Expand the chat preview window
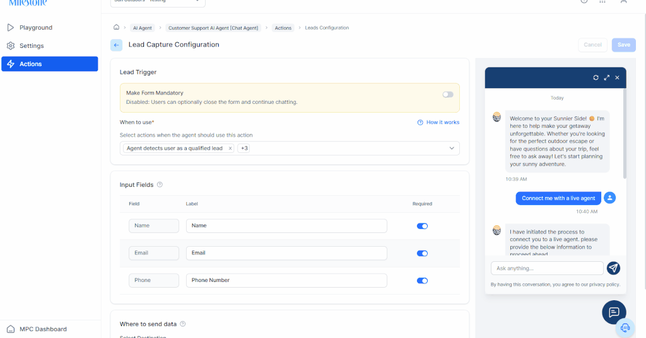 (x=606, y=77)
